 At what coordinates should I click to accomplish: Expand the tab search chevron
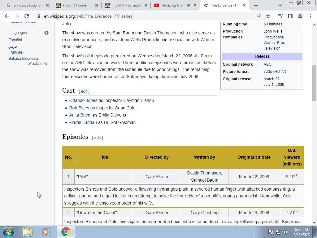click(x=280, y=5)
